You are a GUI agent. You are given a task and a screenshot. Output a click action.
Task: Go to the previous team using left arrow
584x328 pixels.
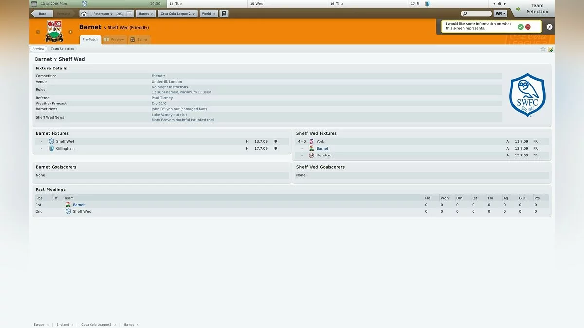pyautogui.click(x=38, y=32)
